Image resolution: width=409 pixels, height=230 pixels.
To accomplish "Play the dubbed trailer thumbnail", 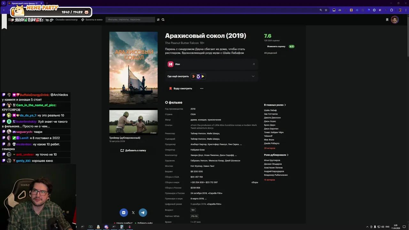I will point(133,122).
